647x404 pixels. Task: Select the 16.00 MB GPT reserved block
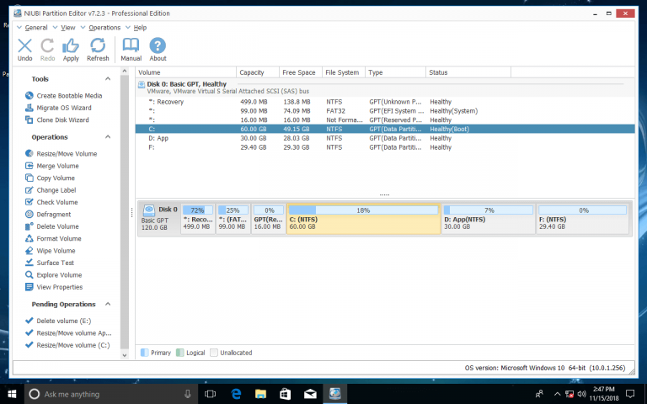[x=269, y=219]
